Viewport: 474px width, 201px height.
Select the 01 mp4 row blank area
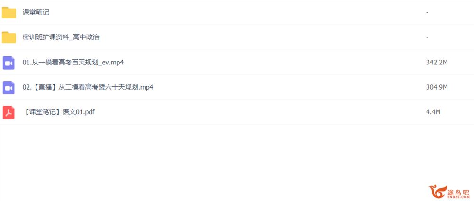tap(272, 63)
